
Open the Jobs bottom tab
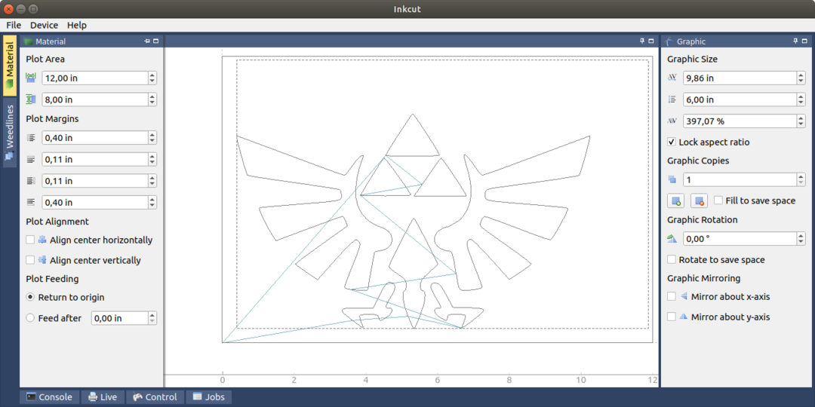pos(208,397)
